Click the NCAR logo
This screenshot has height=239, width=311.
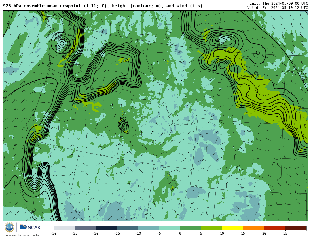coord(30,227)
